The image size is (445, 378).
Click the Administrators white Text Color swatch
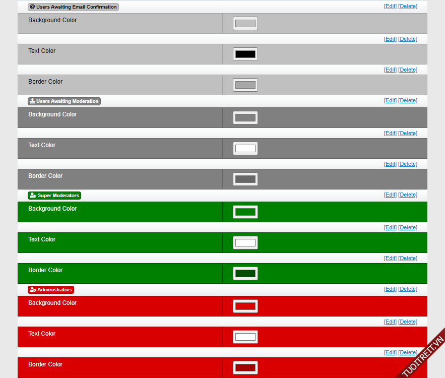tap(245, 337)
